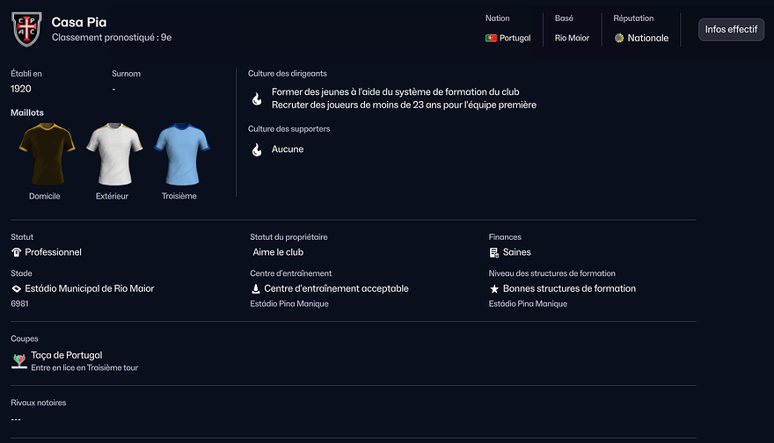
Task: Click the stadium icon for Estádio Municipal
Action: click(16, 288)
